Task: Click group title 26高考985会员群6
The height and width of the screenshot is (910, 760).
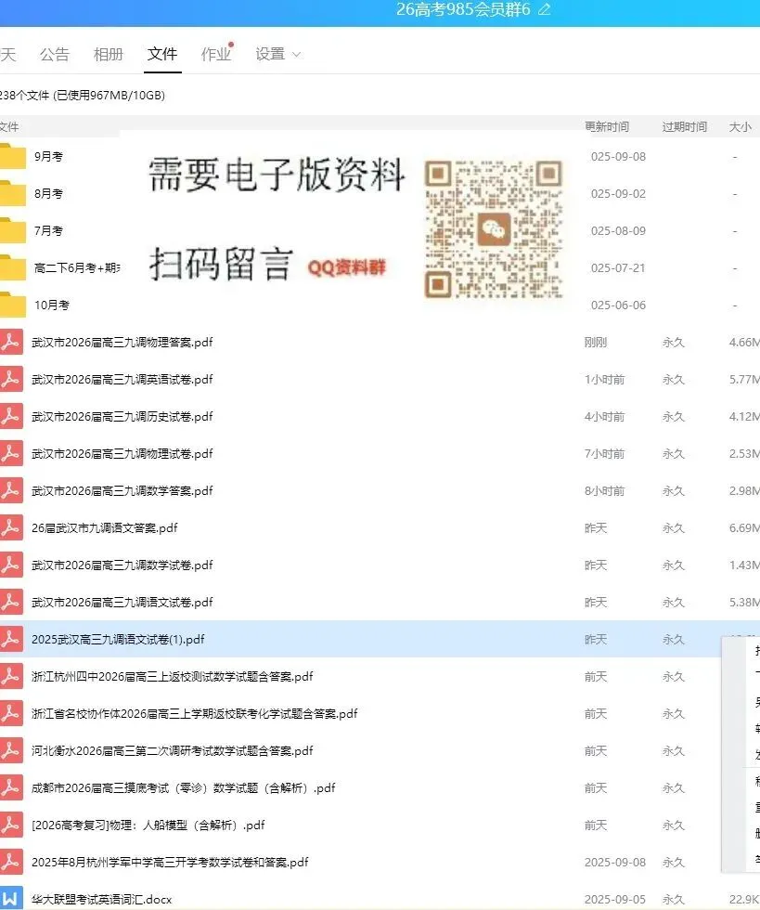Action: click(x=463, y=9)
